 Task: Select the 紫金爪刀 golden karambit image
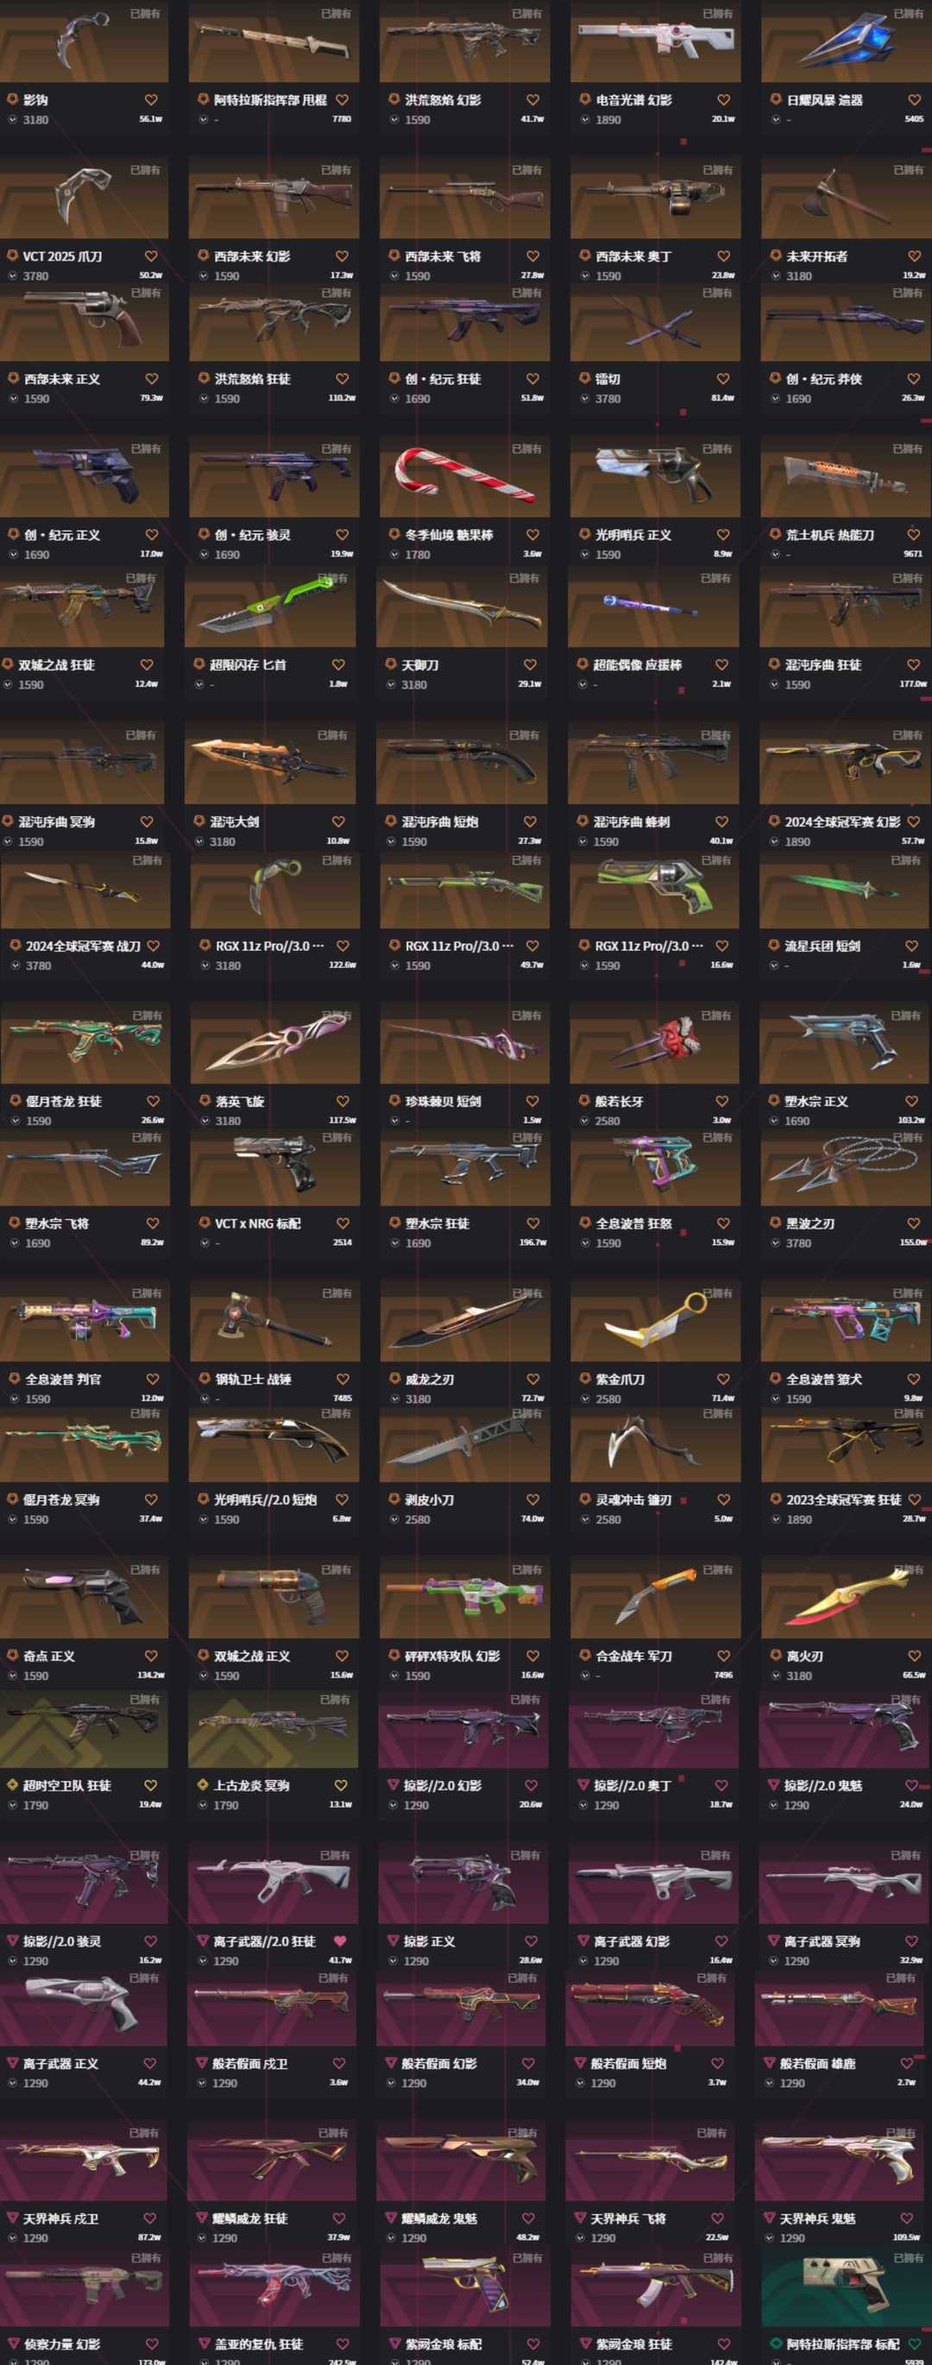655,1321
